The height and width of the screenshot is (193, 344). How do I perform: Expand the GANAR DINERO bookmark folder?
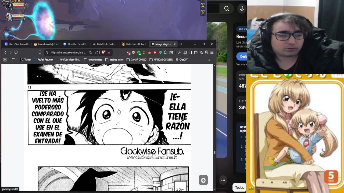pos(136,60)
